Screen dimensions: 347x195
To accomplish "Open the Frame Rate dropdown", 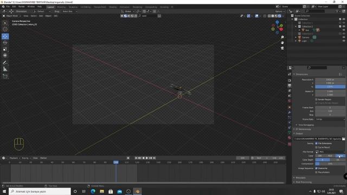I will click(330, 119).
